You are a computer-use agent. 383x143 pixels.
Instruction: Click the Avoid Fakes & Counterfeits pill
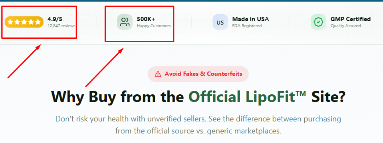(x=198, y=74)
